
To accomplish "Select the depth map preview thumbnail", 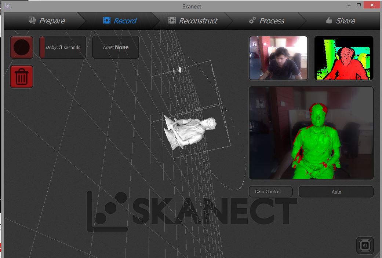I will coord(344,58).
